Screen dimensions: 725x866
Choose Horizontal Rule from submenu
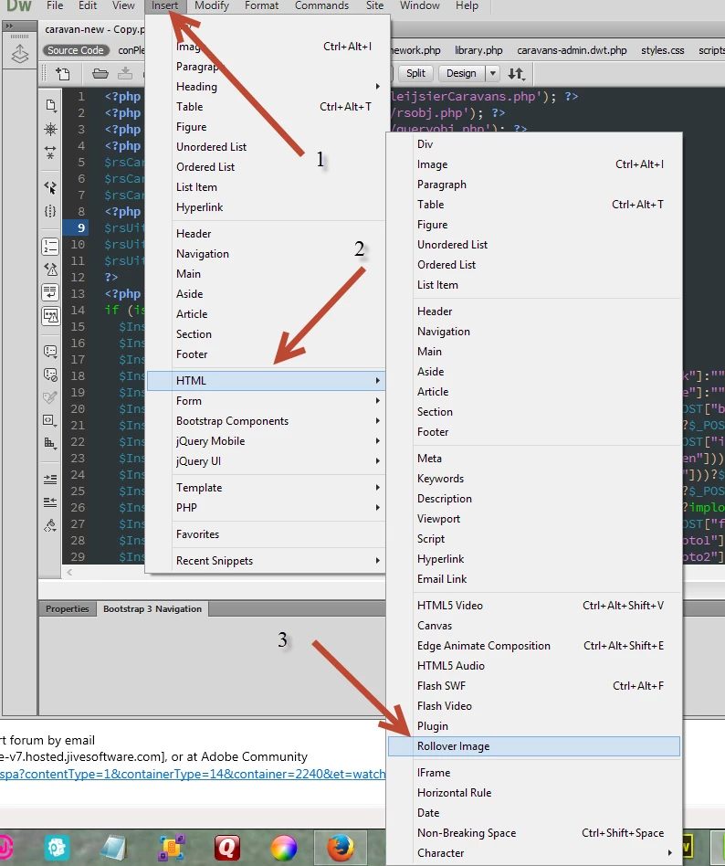point(533,793)
